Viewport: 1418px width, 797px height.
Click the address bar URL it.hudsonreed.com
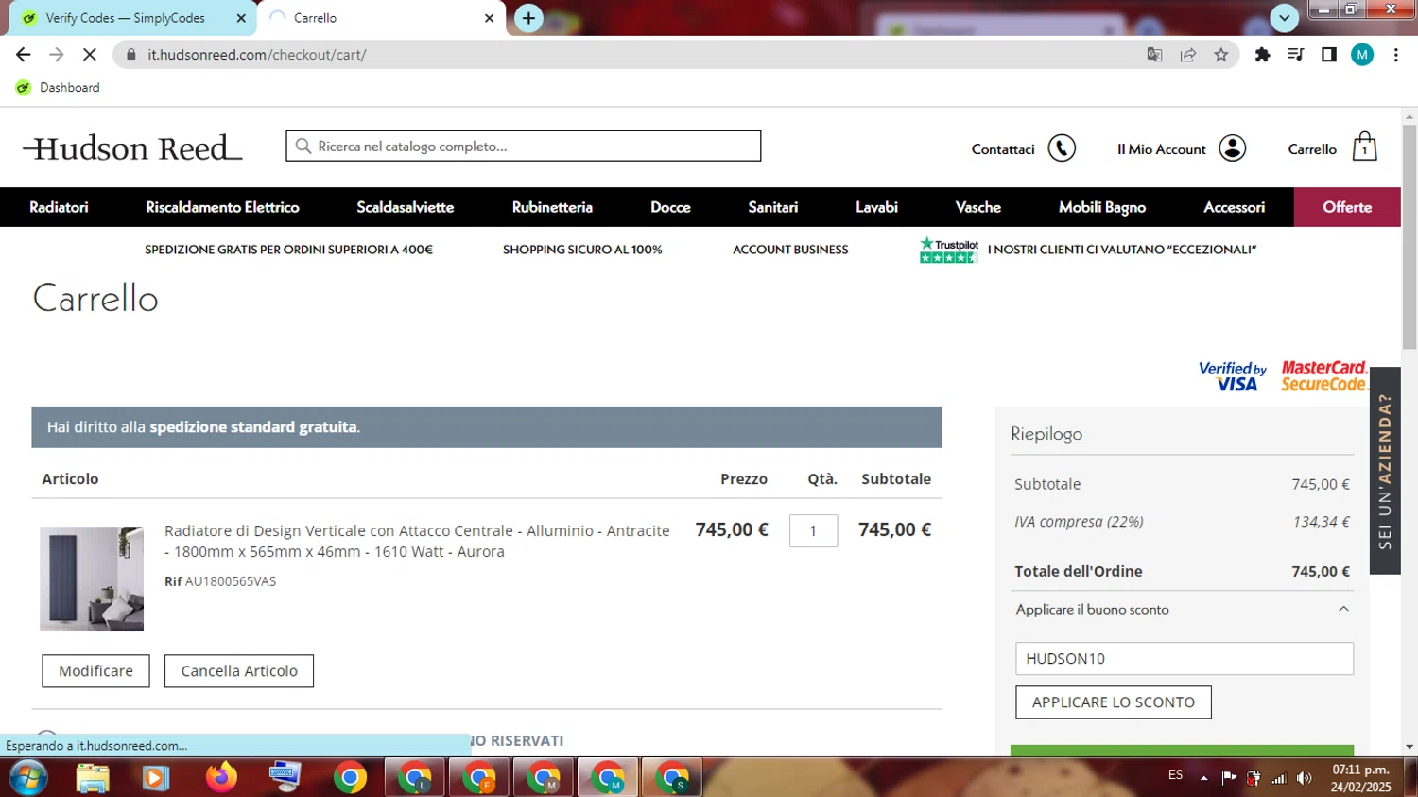(x=257, y=55)
